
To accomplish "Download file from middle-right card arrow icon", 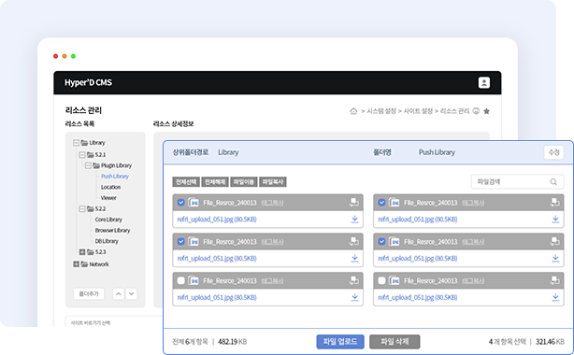I will (555, 259).
